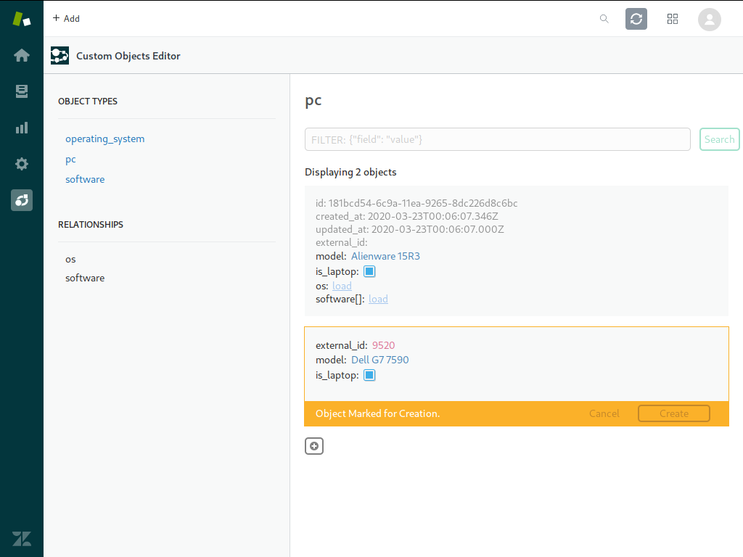Screen dimensions: 743x557
Task: Select the Custom Objects Editor sidebar icon
Action: (x=22, y=200)
